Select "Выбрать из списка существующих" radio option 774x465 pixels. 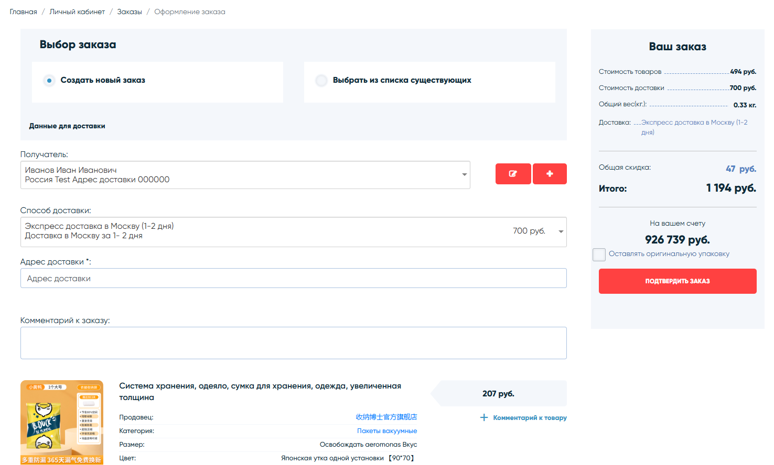[x=321, y=81]
